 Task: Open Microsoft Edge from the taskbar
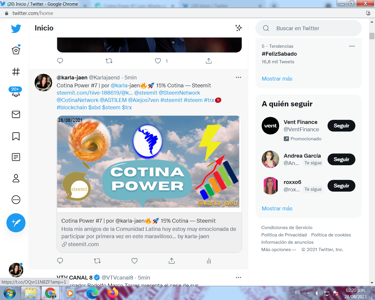[x=92, y=293]
